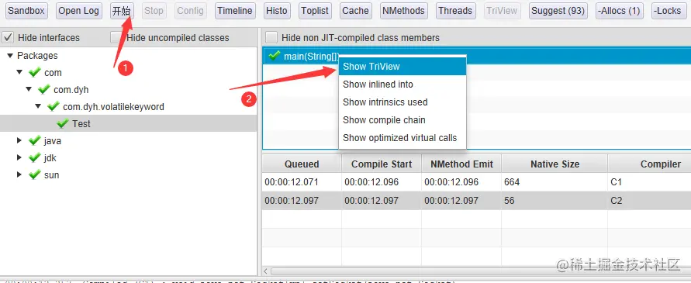Click green checkmark beside Test class
This screenshot has height=283, width=691.
(63, 123)
